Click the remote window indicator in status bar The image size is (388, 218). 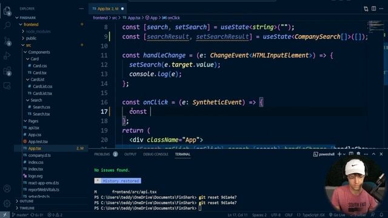pyautogui.click(x=5, y=215)
